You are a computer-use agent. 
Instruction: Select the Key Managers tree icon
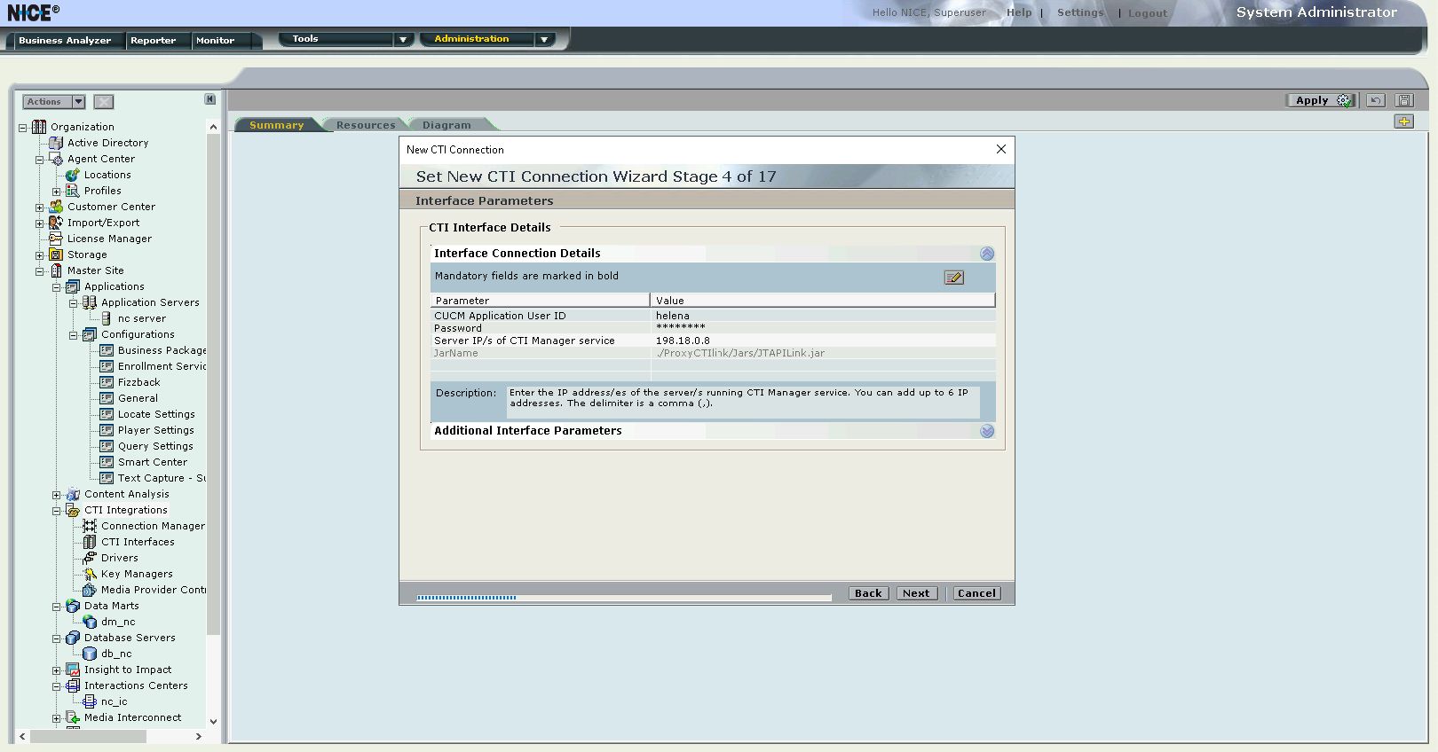coord(90,574)
